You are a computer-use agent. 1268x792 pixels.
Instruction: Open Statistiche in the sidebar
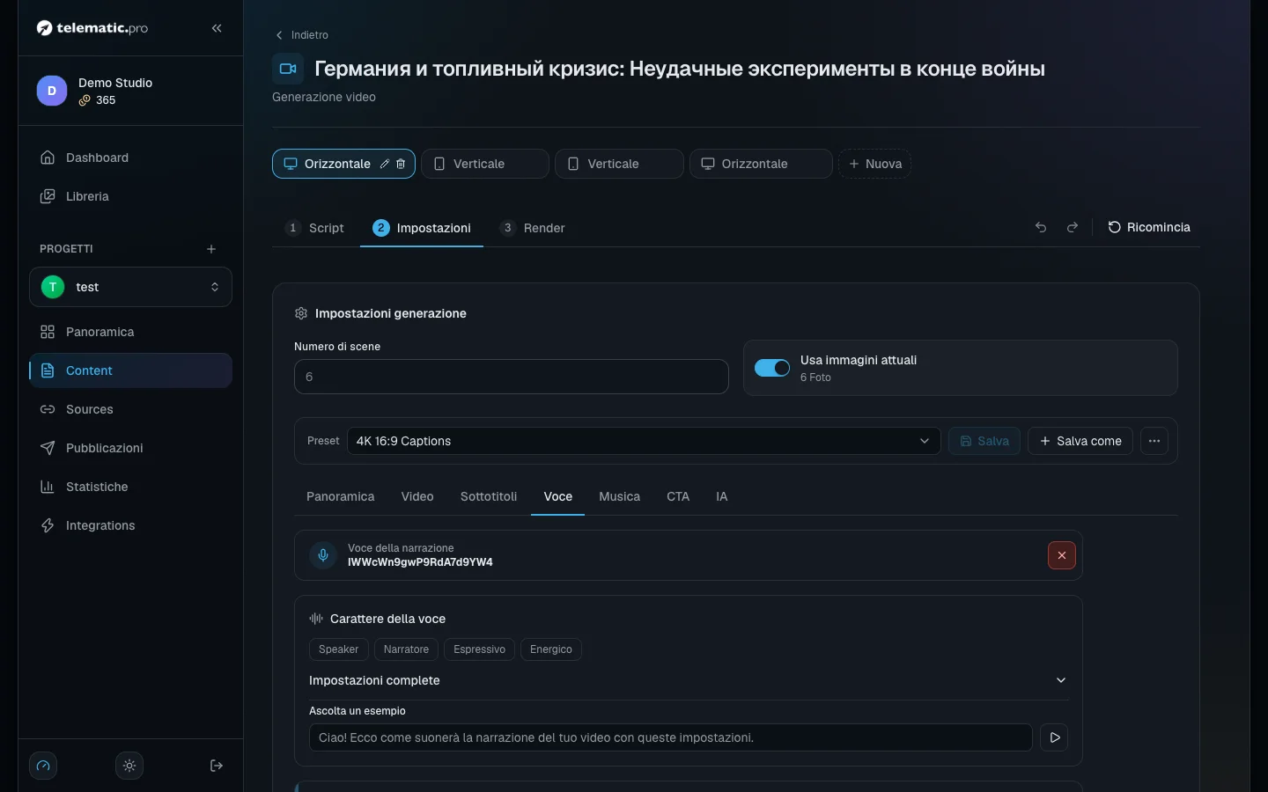tap(130, 487)
